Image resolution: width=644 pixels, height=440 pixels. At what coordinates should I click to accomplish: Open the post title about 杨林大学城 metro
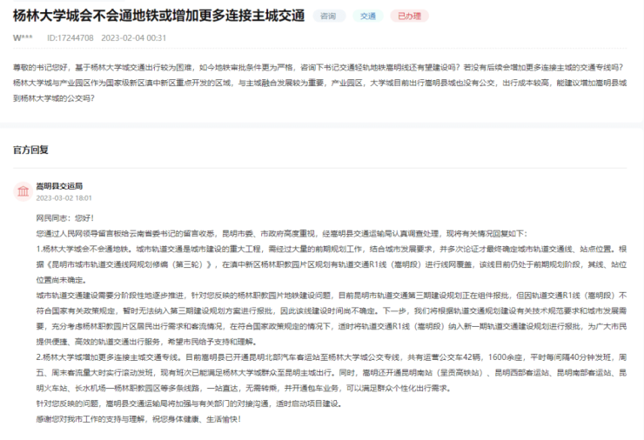tap(160, 16)
